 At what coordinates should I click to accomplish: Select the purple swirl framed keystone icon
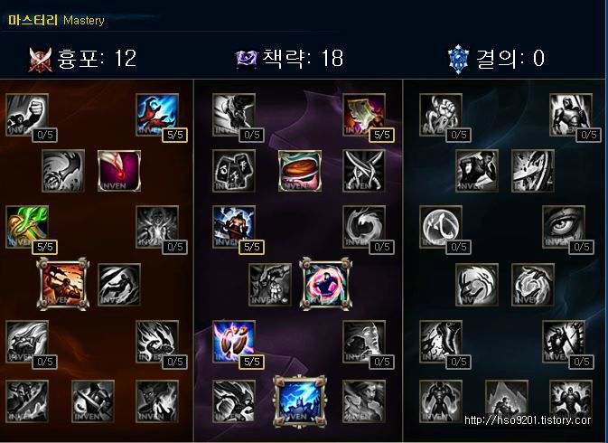[x=326, y=284]
